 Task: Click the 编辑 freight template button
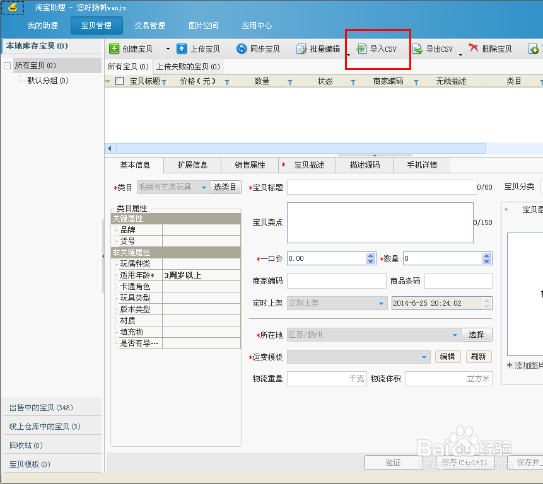(448, 357)
